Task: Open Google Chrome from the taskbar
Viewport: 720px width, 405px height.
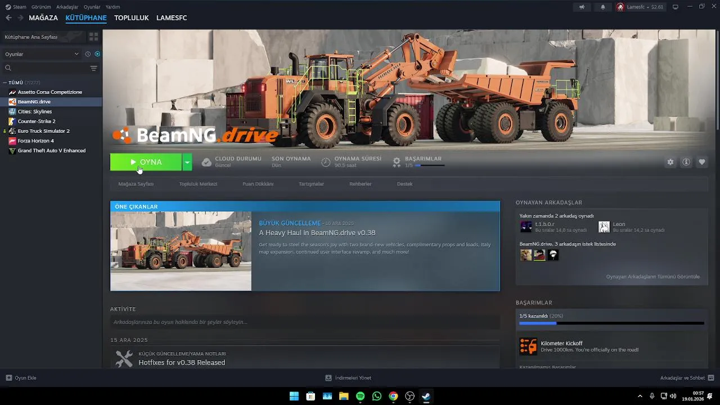Action: [x=393, y=396]
